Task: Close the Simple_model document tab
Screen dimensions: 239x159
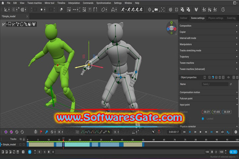Action: click(27, 16)
